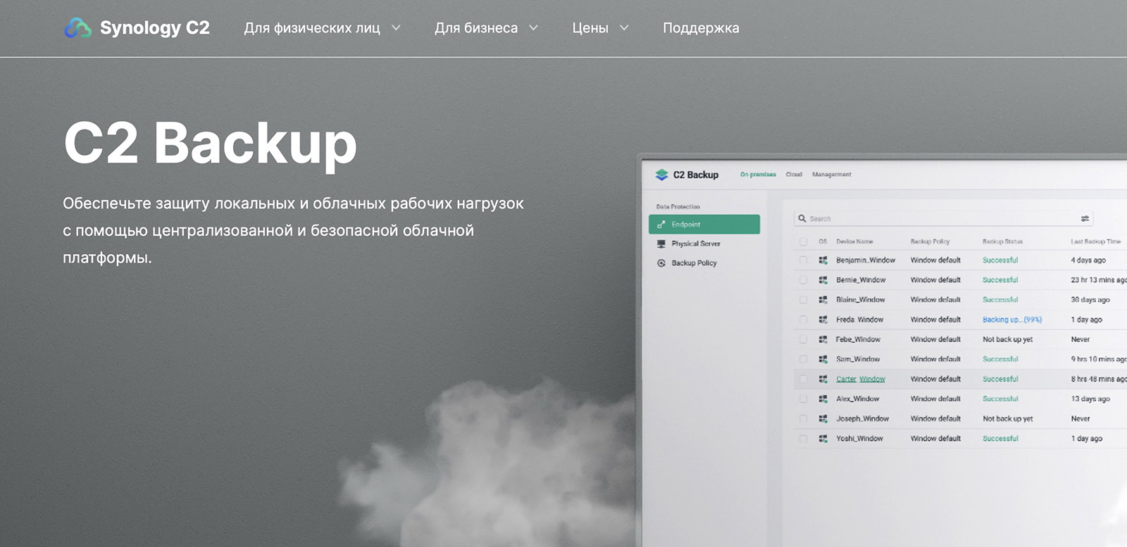
Task: Click the C2 Backup stacked-layers logo icon
Action: pos(661,175)
